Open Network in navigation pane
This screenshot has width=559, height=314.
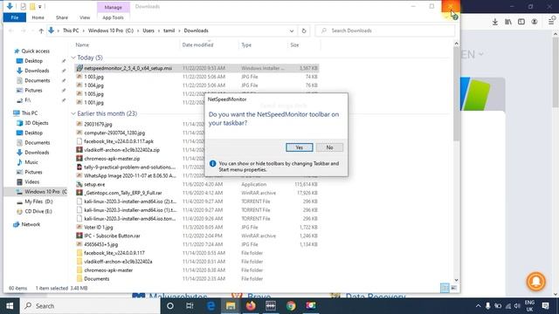(31, 225)
